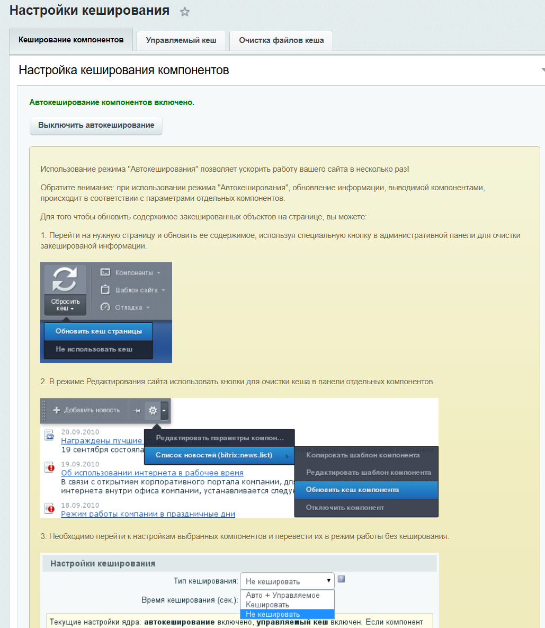Click Время кеширования (сек.): label

(x=190, y=600)
